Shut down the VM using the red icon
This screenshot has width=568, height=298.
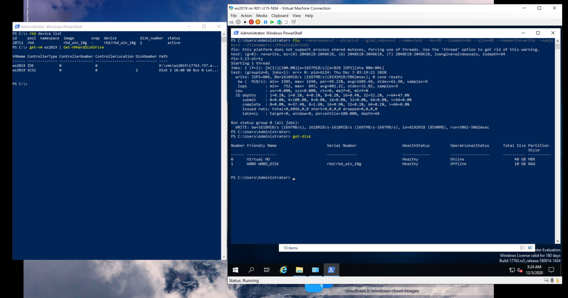(x=251, y=22)
